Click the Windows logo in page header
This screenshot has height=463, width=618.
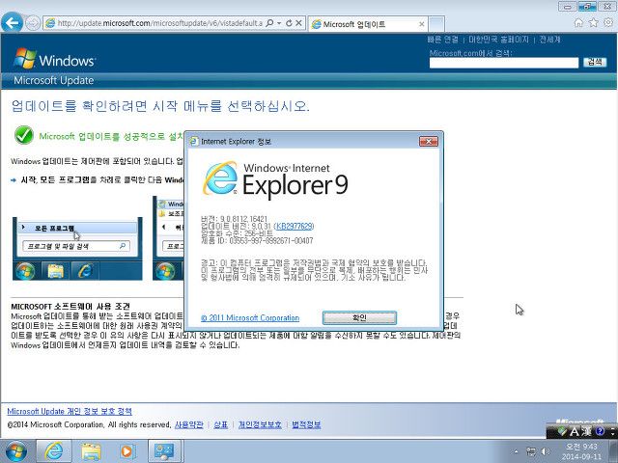(54, 59)
